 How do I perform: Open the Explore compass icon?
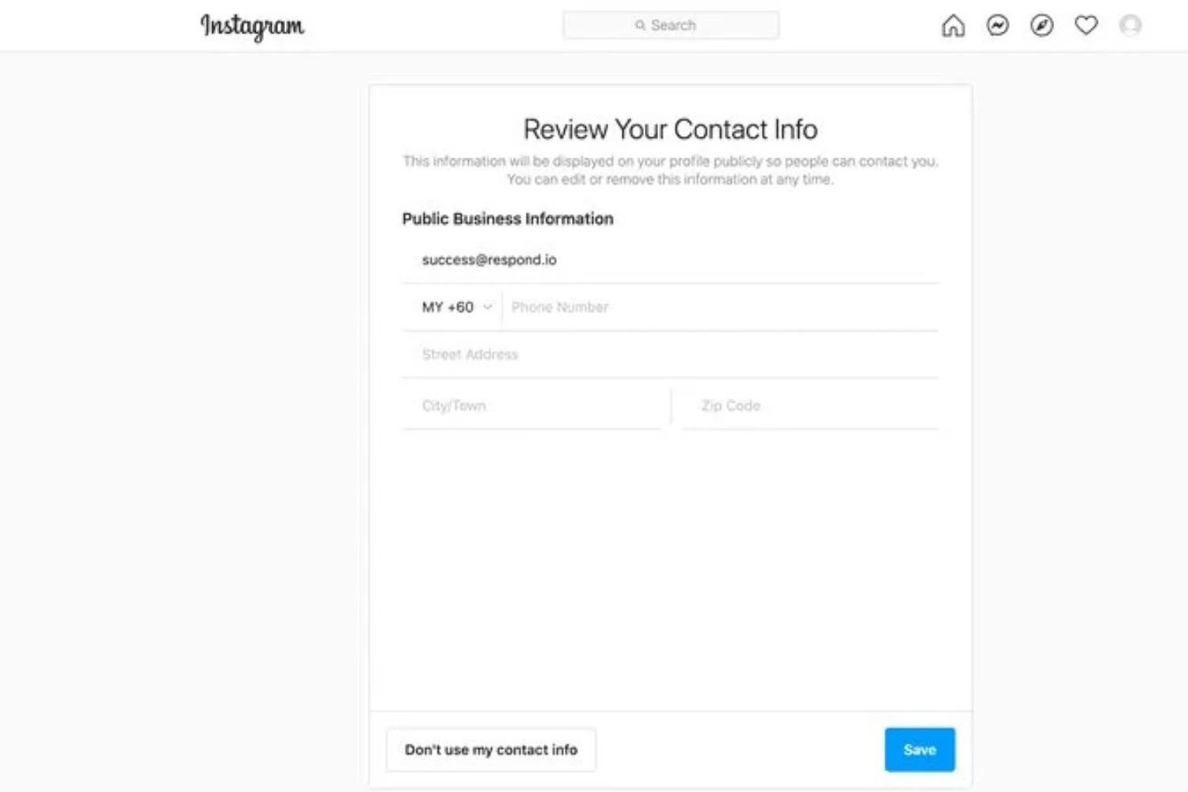click(1041, 25)
